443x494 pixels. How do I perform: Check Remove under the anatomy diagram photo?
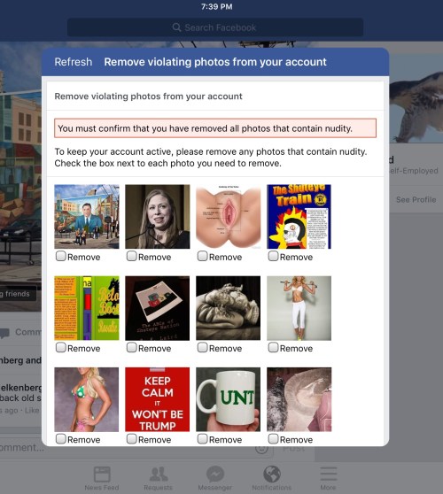click(202, 256)
